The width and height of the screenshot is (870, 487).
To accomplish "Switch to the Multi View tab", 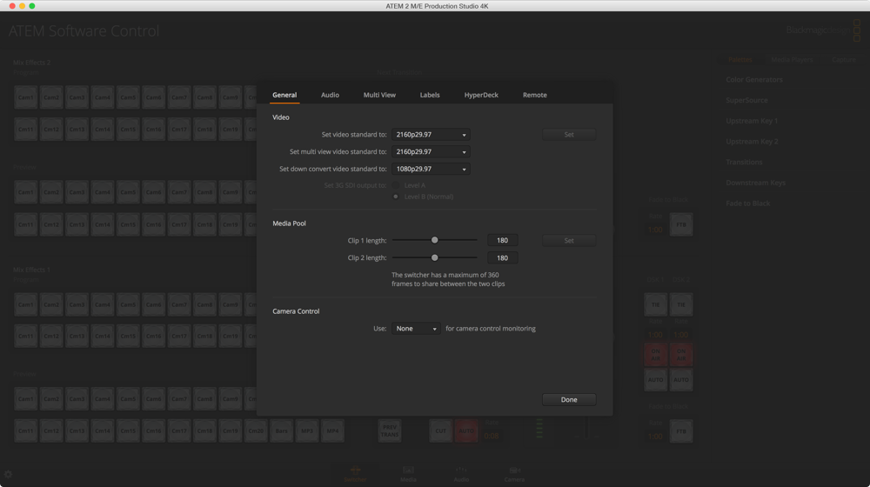I will click(379, 95).
